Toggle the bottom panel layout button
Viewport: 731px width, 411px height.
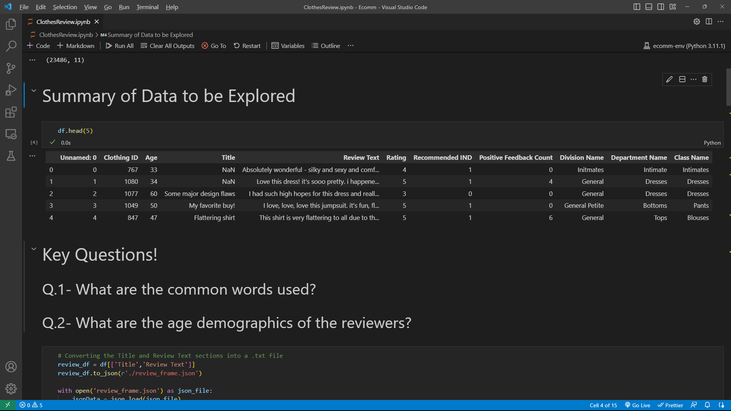[649, 7]
